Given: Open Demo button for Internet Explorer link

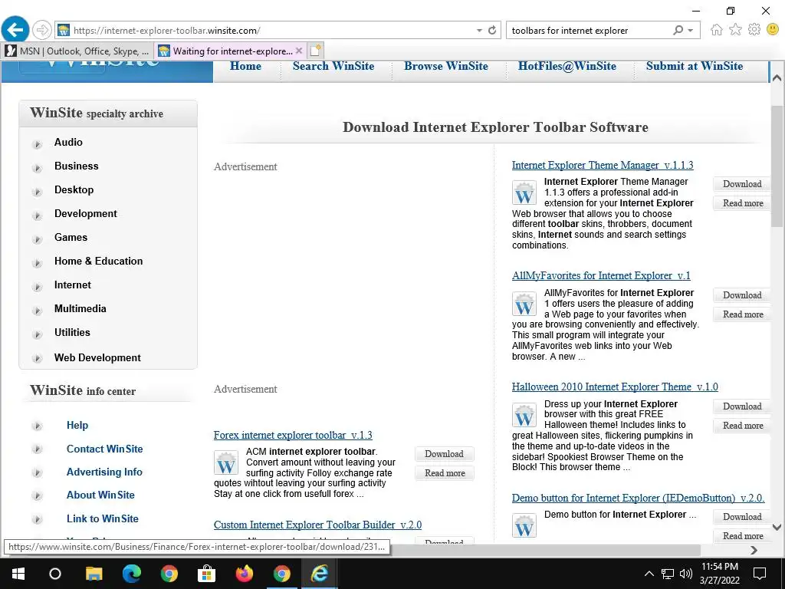Looking at the screenshot, I should click(638, 498).
